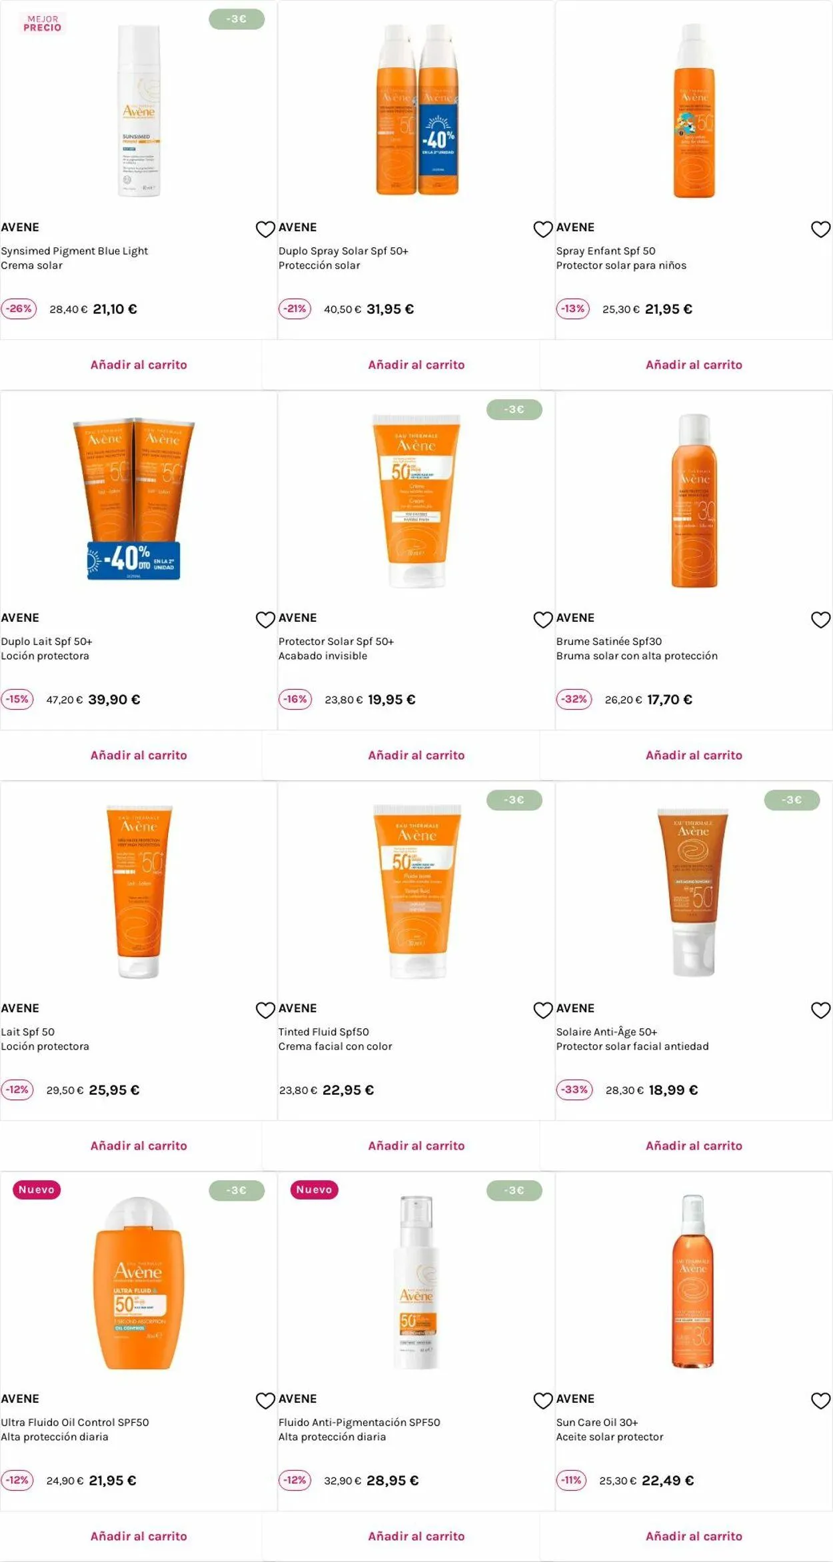Add Brume Satinée Spf30 to cart

point(694,755)
